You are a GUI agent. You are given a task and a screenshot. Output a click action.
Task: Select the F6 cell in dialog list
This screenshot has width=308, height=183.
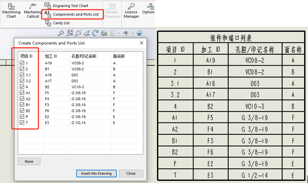[x=47, y=111]
